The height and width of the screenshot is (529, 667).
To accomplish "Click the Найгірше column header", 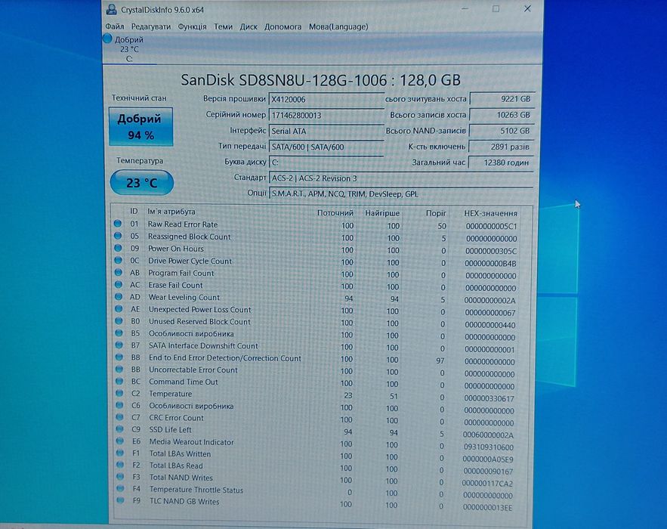I will pos(382,213).
